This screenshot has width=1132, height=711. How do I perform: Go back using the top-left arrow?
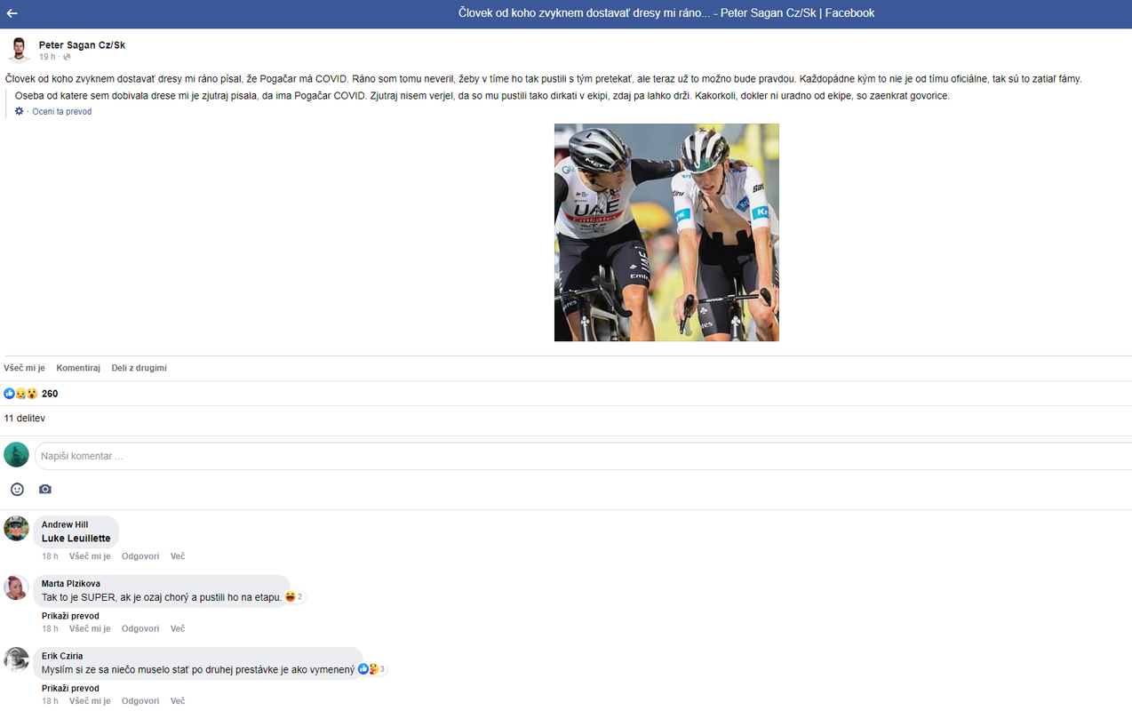pos(12,13)
